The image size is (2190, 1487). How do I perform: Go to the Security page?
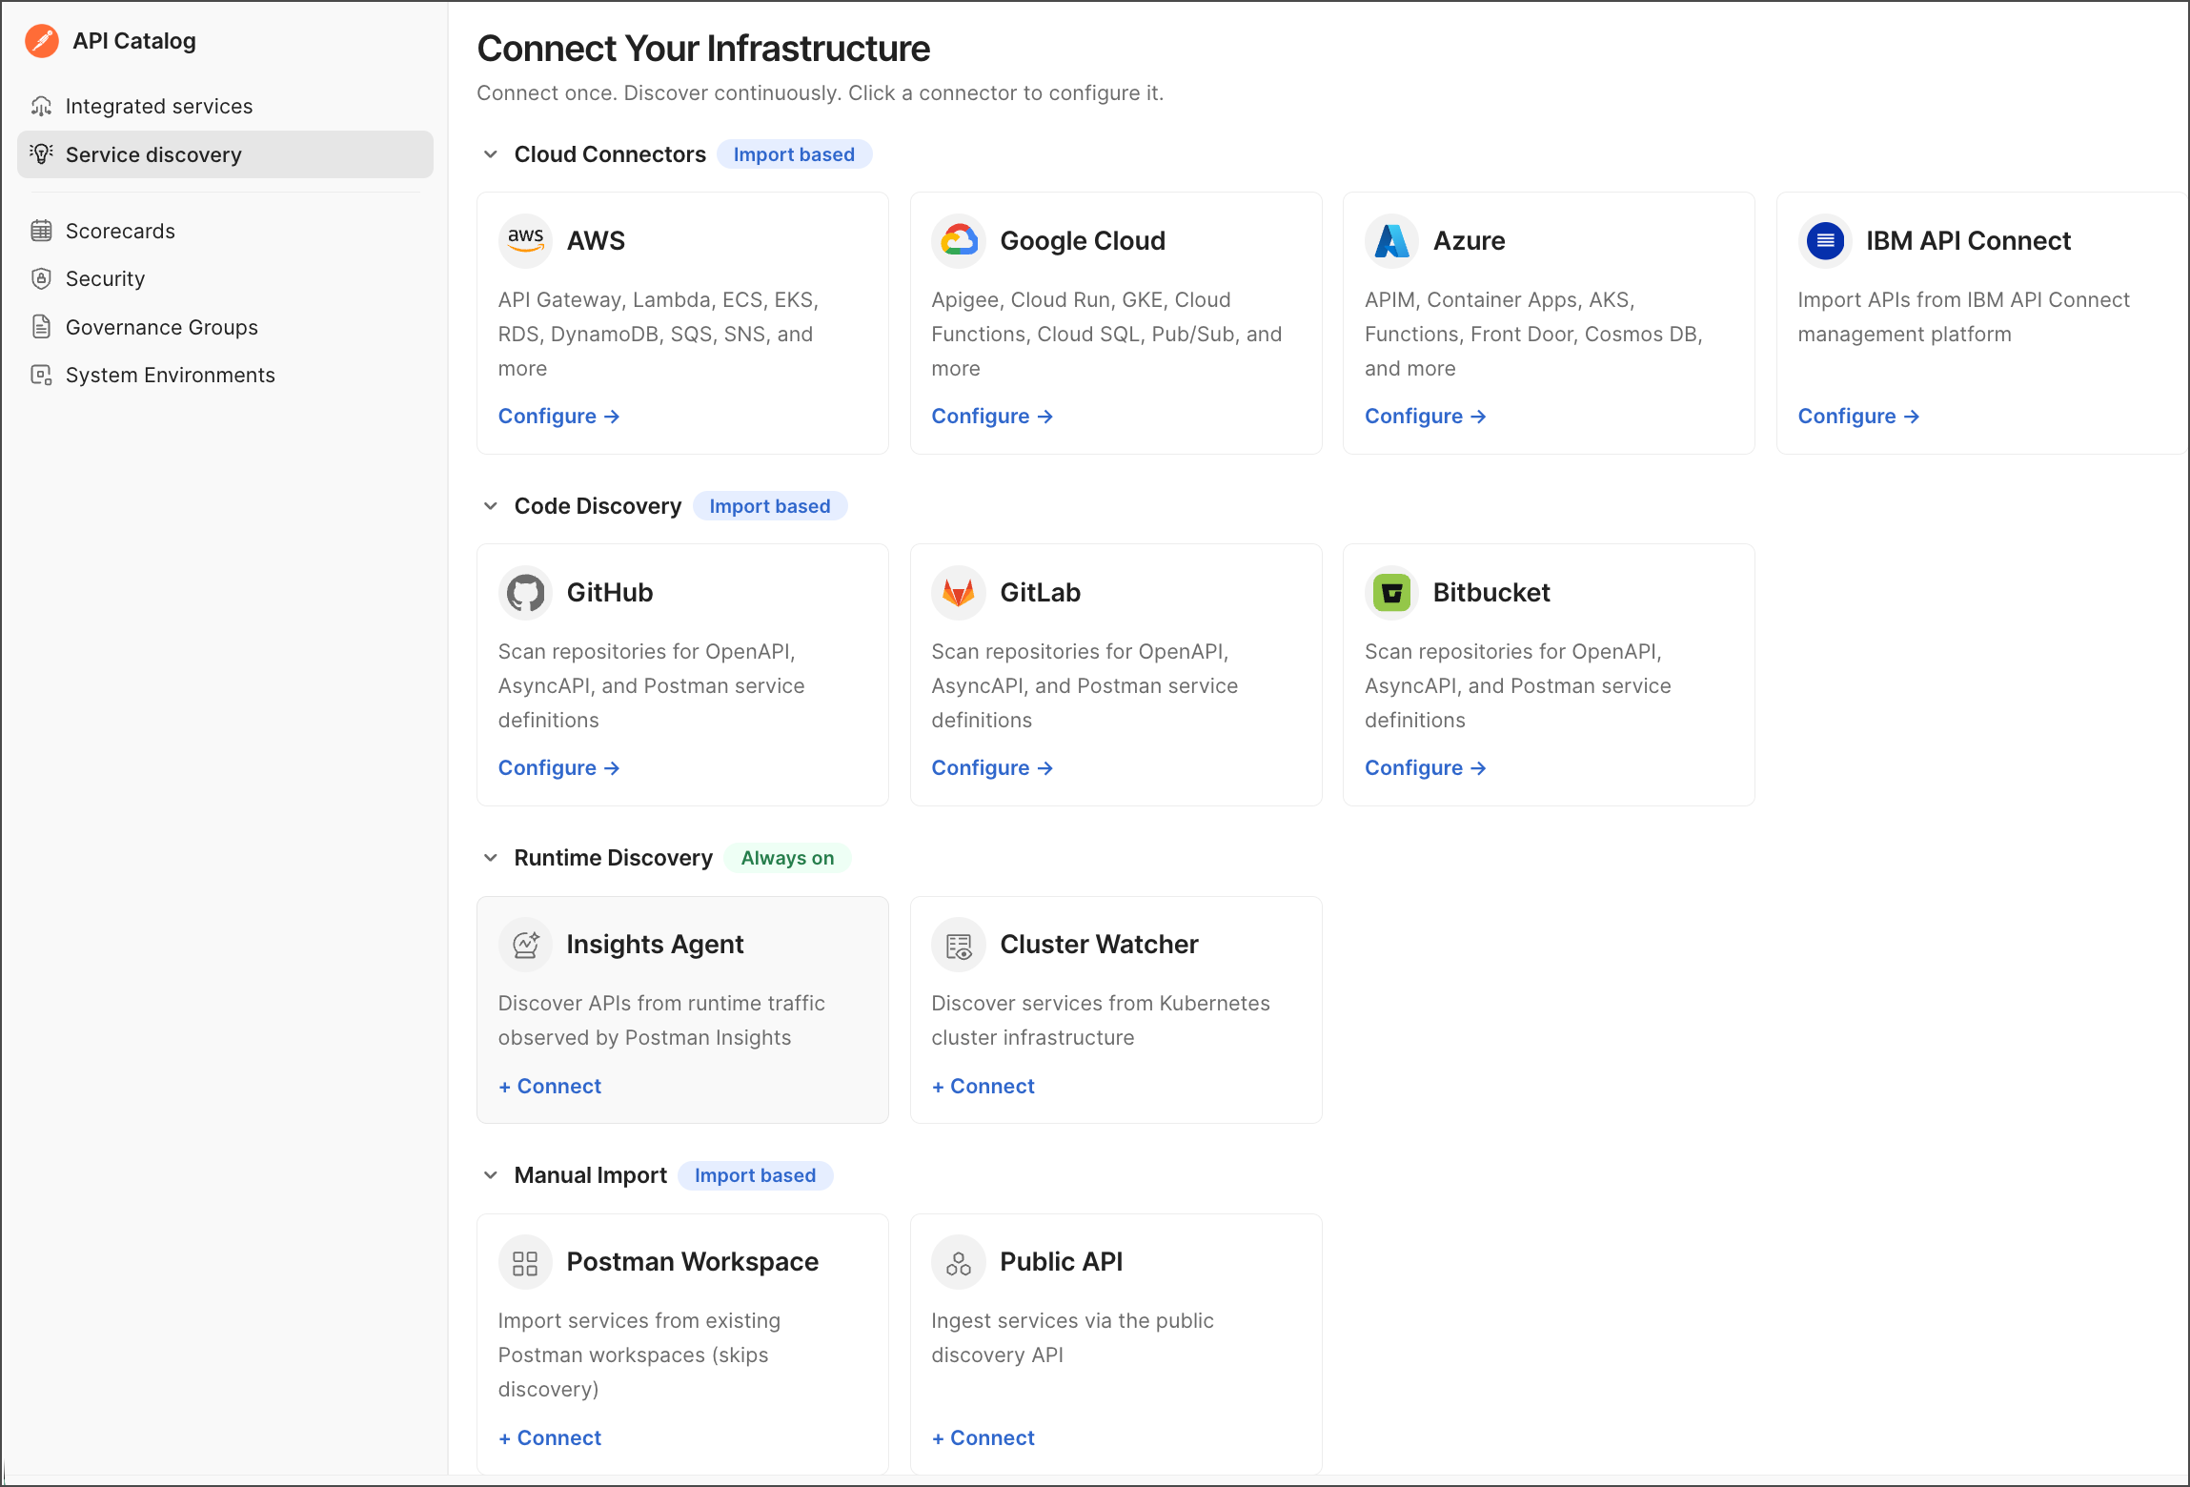point(225,278)
